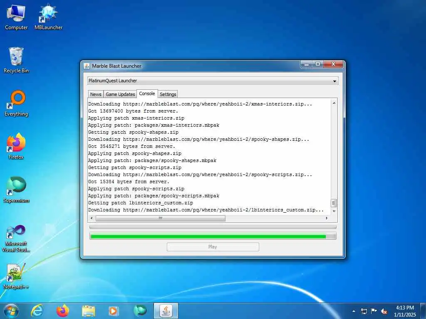This screenshot has height=319, width=426.
Task: Select the Microsoft Visual Studio shortcut
Action: pos(16,239)
